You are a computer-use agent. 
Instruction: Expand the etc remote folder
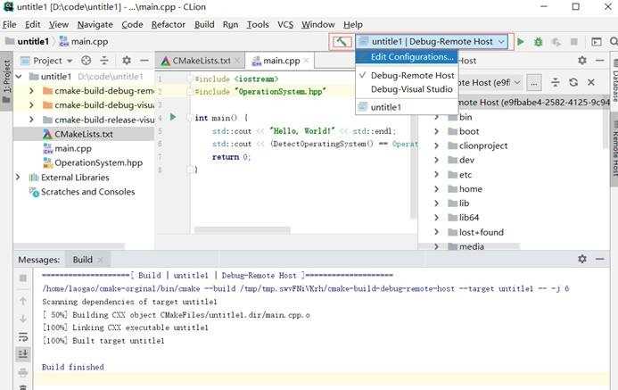click(x=437, y=174)
